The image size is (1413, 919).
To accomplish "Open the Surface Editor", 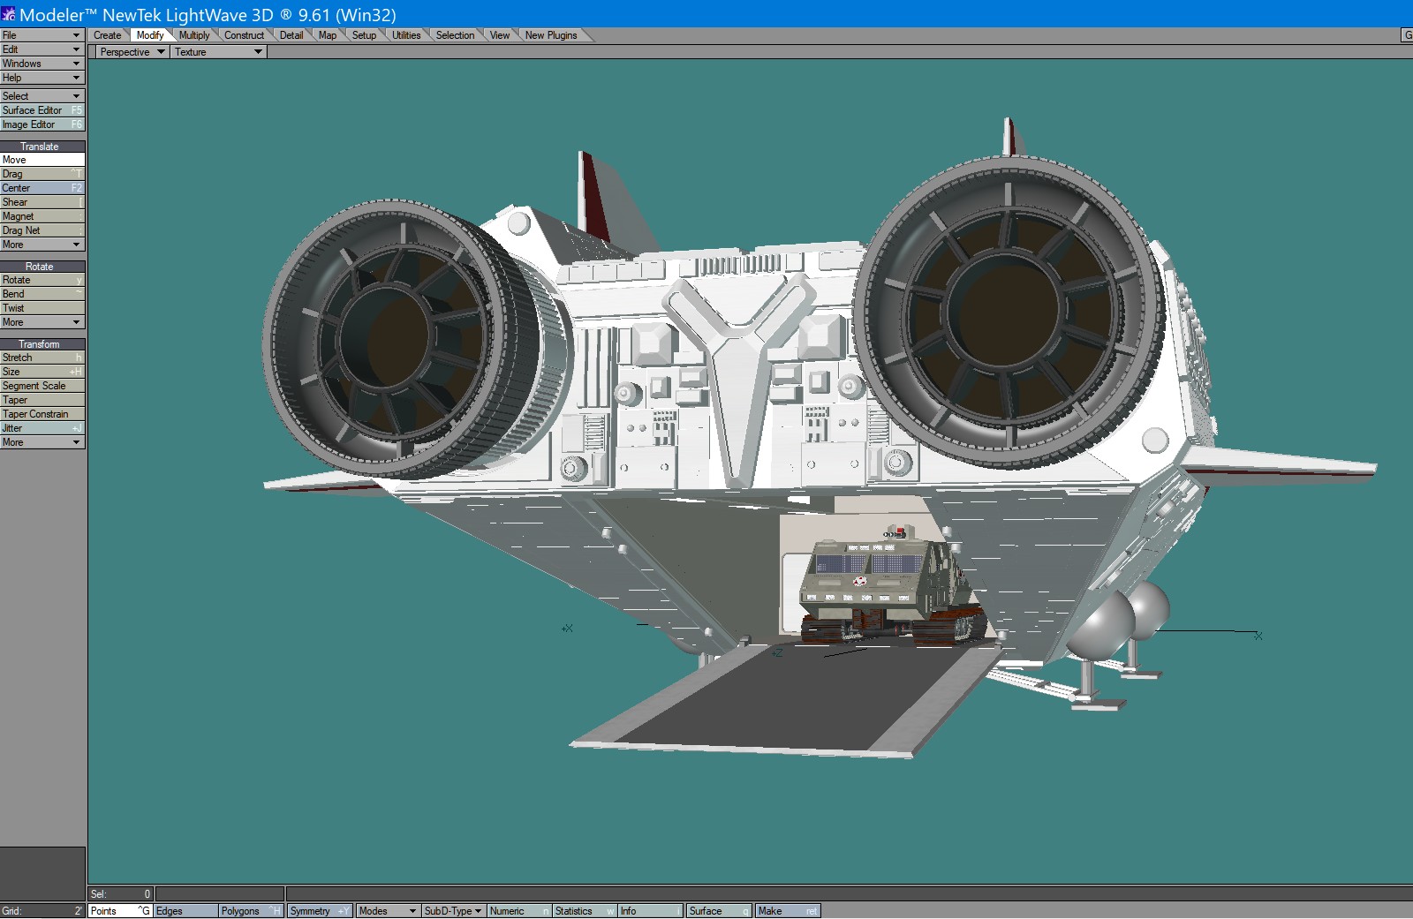I will tap(42, 110).
